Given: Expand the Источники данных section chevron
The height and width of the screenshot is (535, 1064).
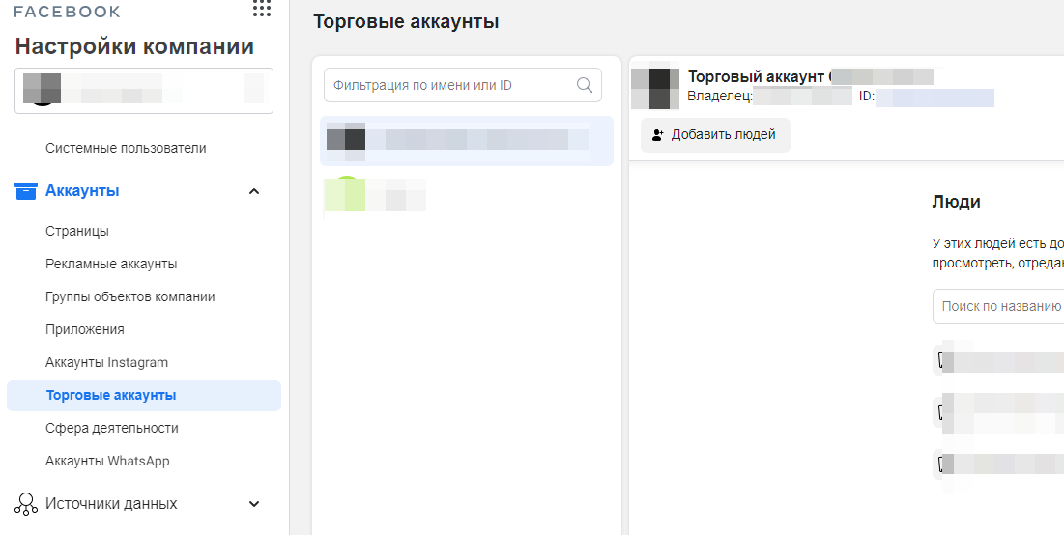Looking at the screenshot, I should 254,503.
